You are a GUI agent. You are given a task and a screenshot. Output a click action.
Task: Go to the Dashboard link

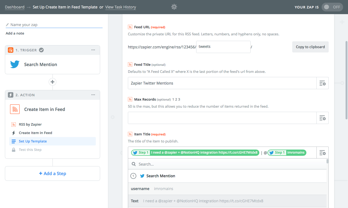click(x=15, y=7)
